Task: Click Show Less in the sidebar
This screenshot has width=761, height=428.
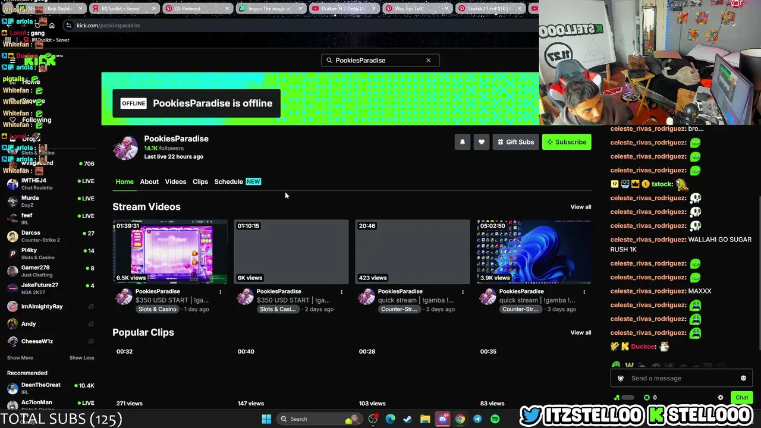Action: [x=82, y=358]
